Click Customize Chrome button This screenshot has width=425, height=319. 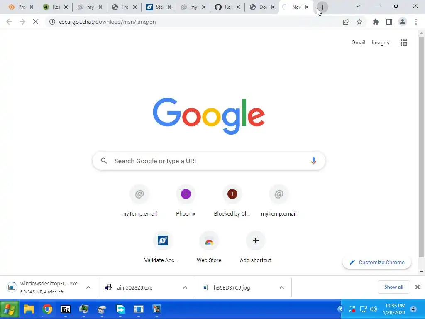tap(377, 263)
